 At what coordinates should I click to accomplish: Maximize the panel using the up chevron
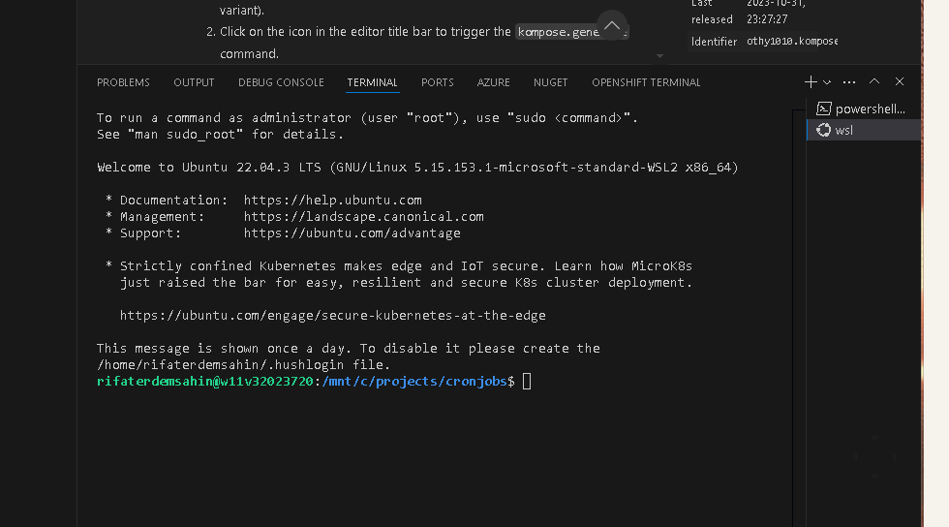click(x=873, y=81)
